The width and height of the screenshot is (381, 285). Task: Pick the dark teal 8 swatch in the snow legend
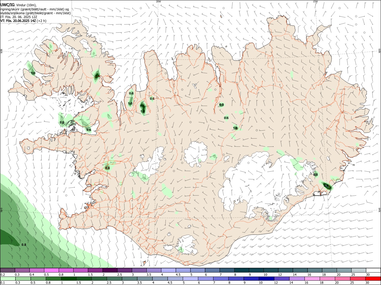[242, 270]
